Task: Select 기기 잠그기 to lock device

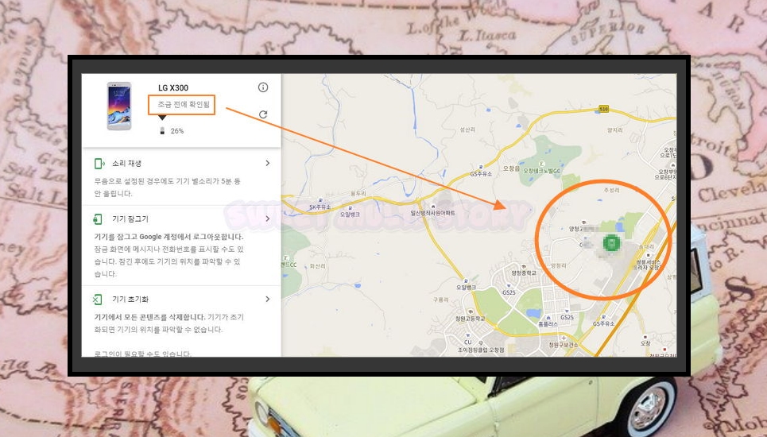Action: 130,219
